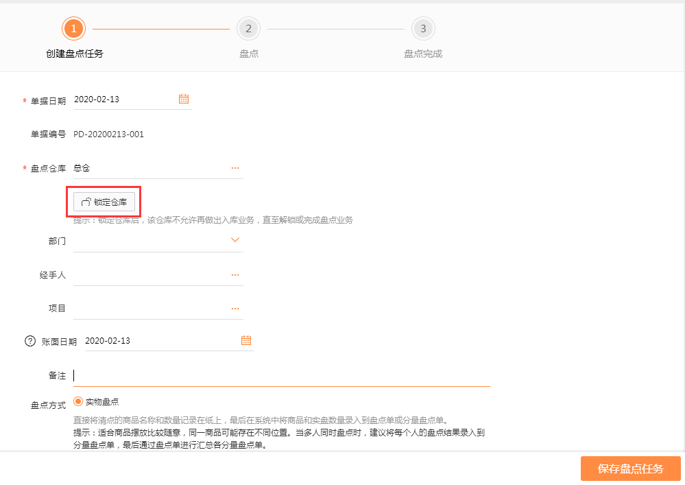
Task: Click the orange progress line between steps
Action: coord(161,28)
